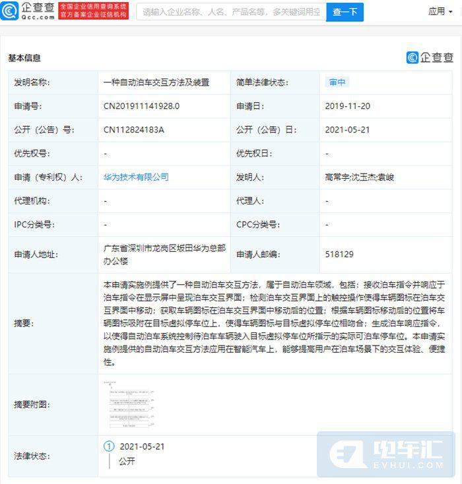Click the abstract paragraph text
Image resolution: width=462 pixels, height=484 pixels.
(275, 323)
